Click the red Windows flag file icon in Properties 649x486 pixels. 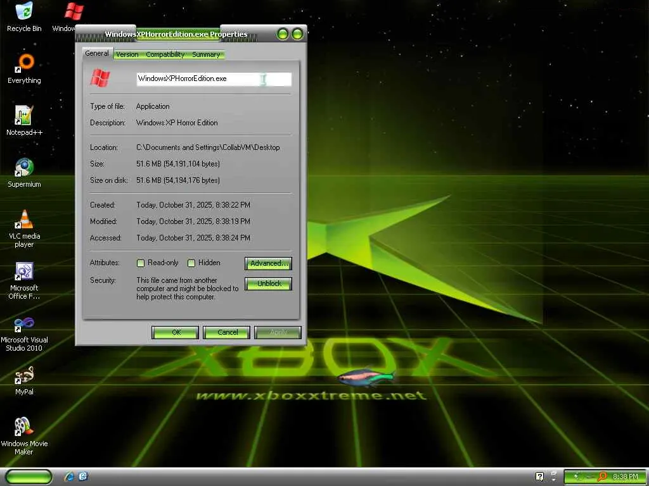pyautogui.click(x=100, y=78)
